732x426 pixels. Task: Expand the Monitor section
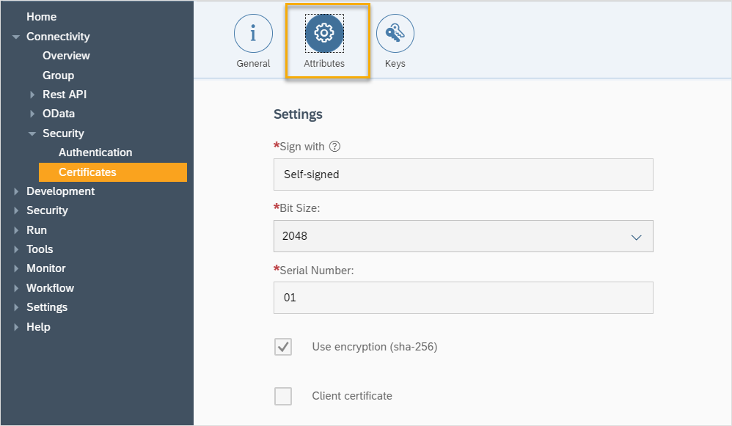[16, 268]
